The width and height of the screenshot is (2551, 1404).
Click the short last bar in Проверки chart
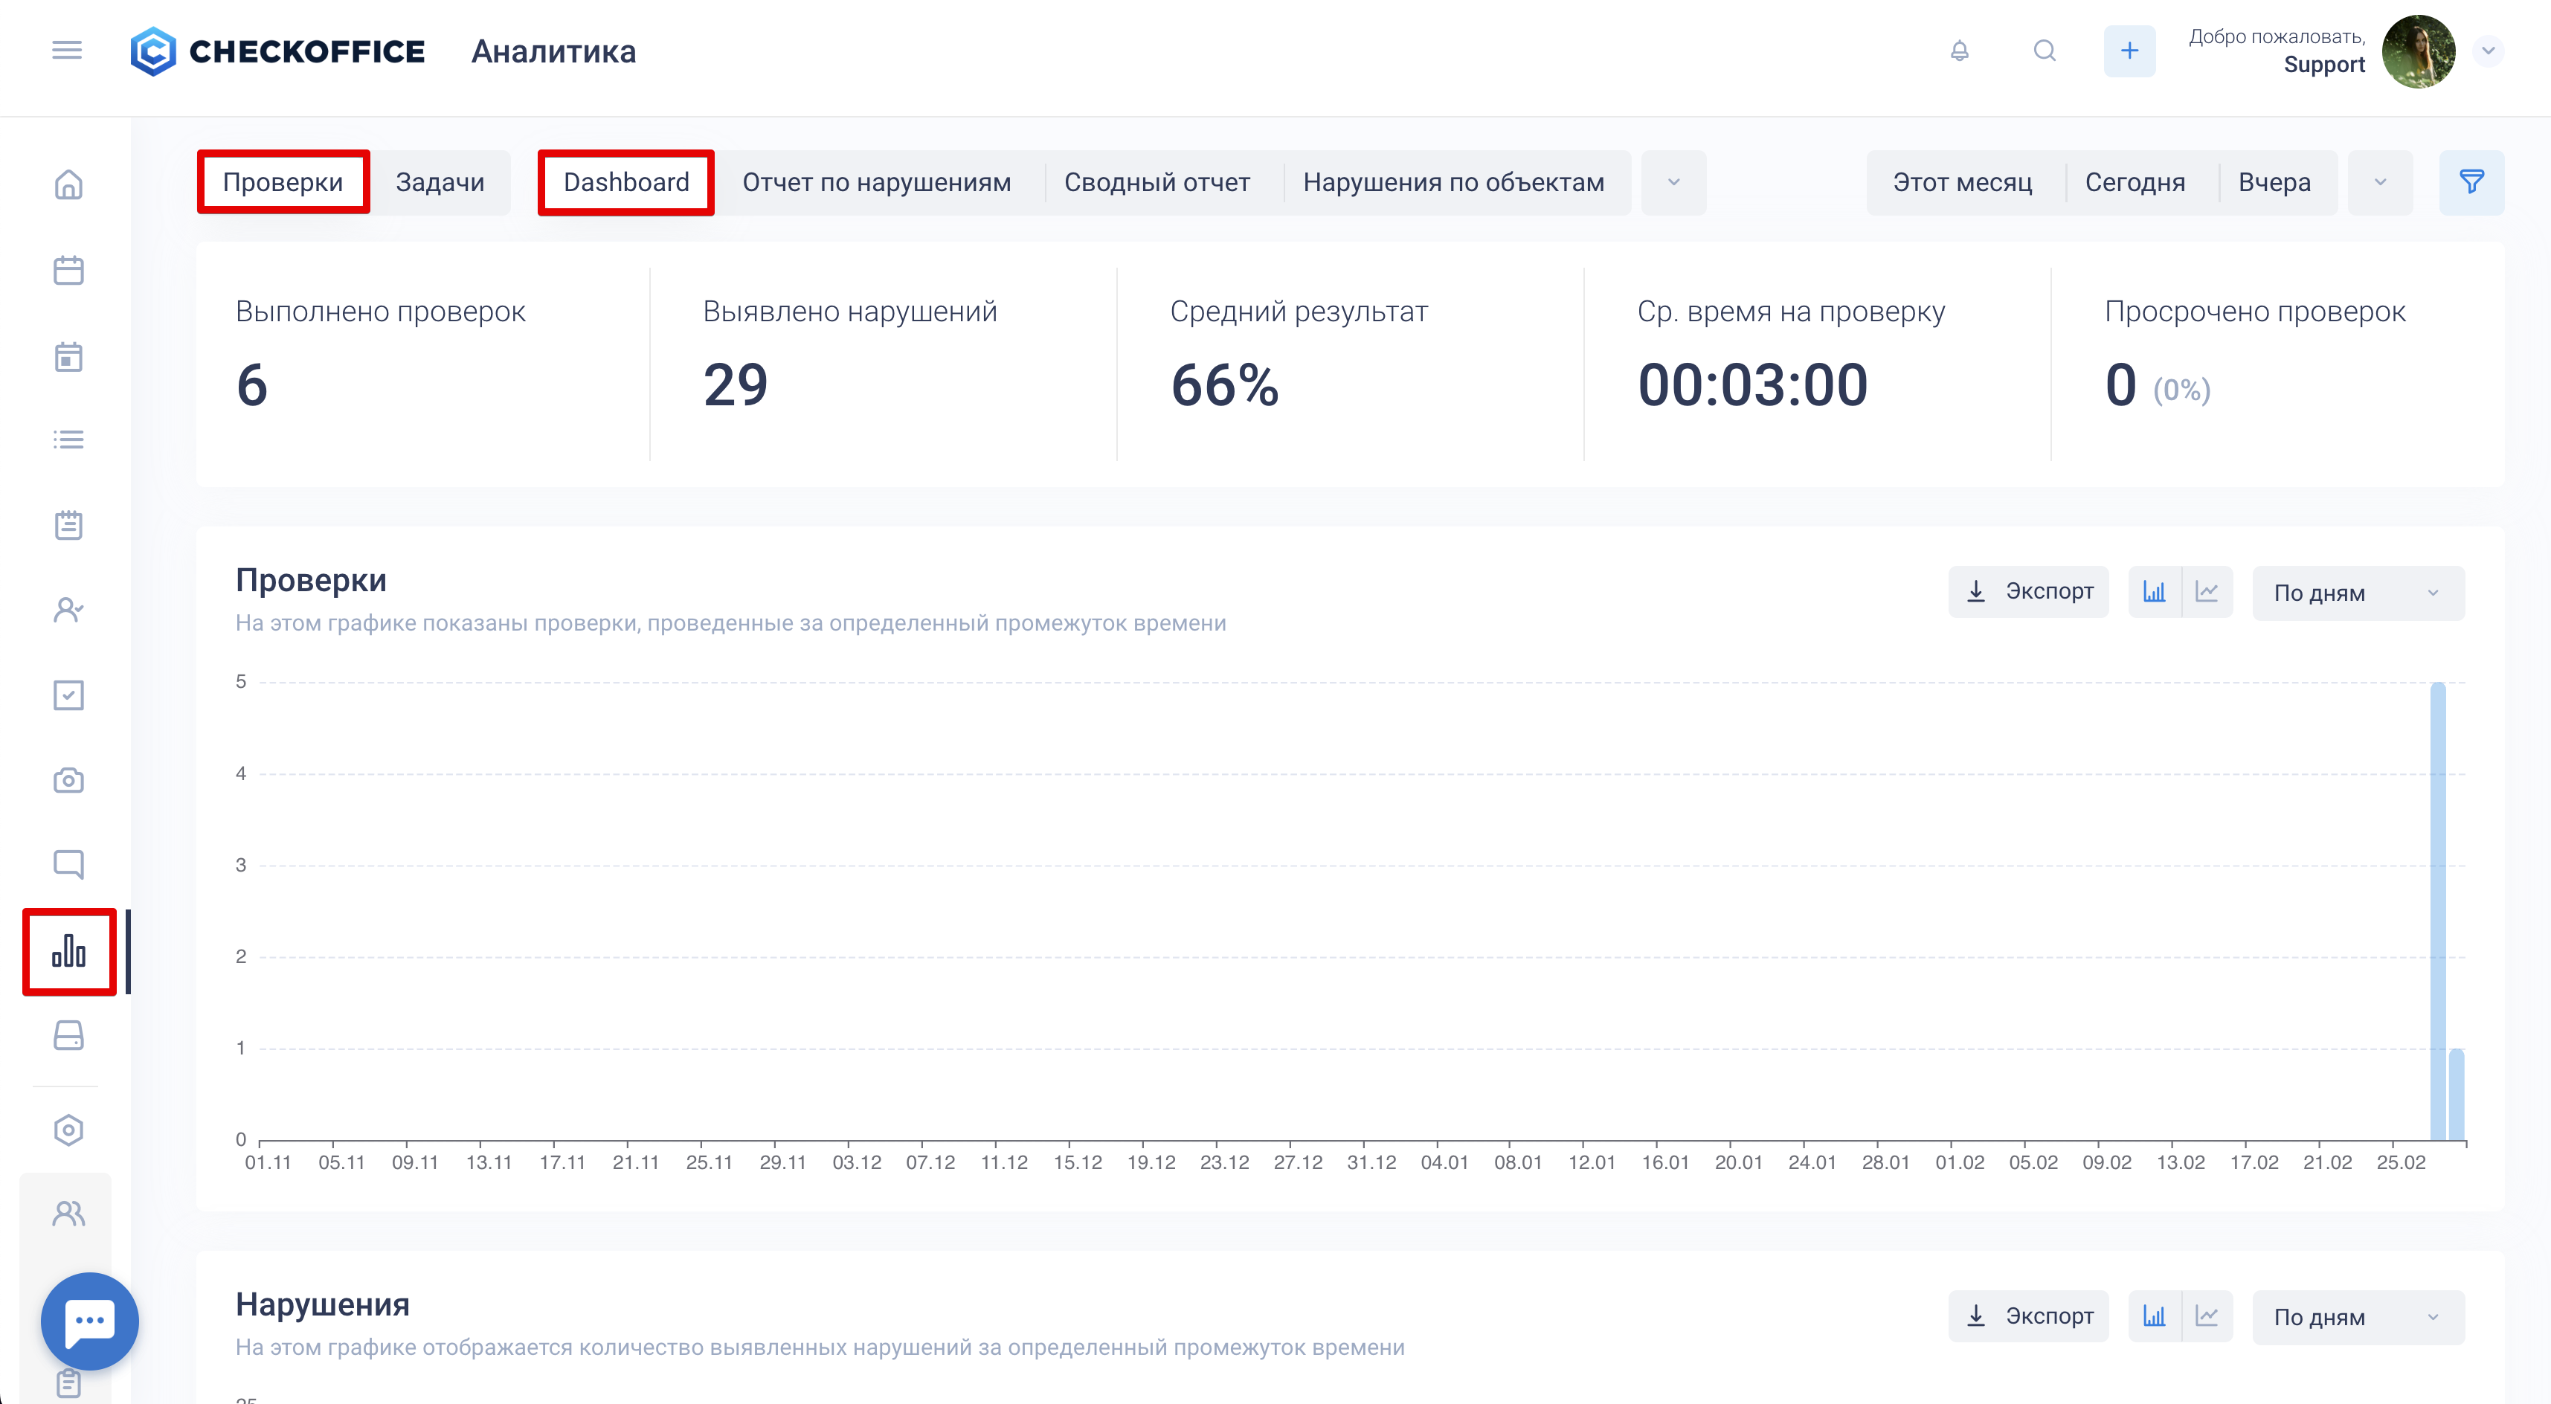click(x=2456, y=1094)
